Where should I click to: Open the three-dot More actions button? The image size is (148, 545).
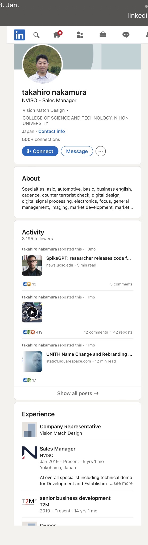(x=101, y=151)
